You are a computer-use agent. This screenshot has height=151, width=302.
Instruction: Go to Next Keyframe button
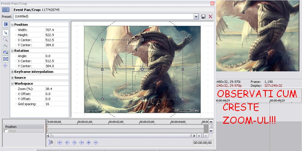[74, 142]
